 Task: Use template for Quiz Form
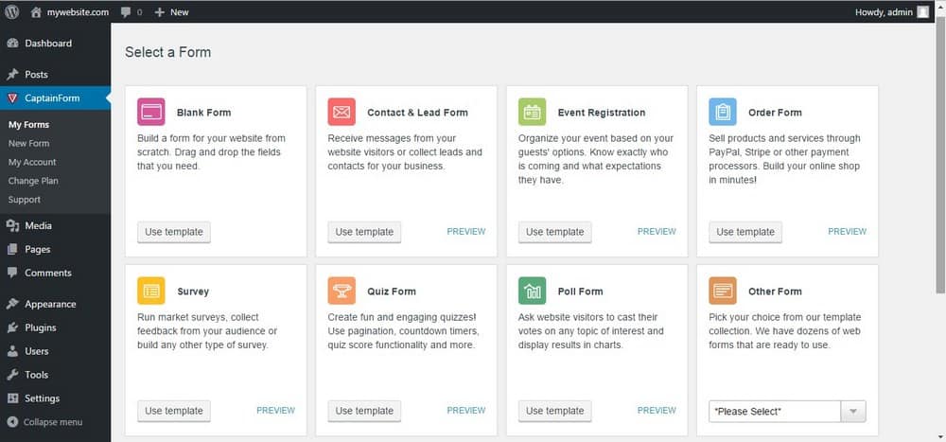click(x=364, y=411)
